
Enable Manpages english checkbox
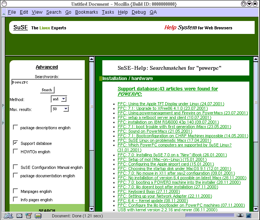[15, 191]
